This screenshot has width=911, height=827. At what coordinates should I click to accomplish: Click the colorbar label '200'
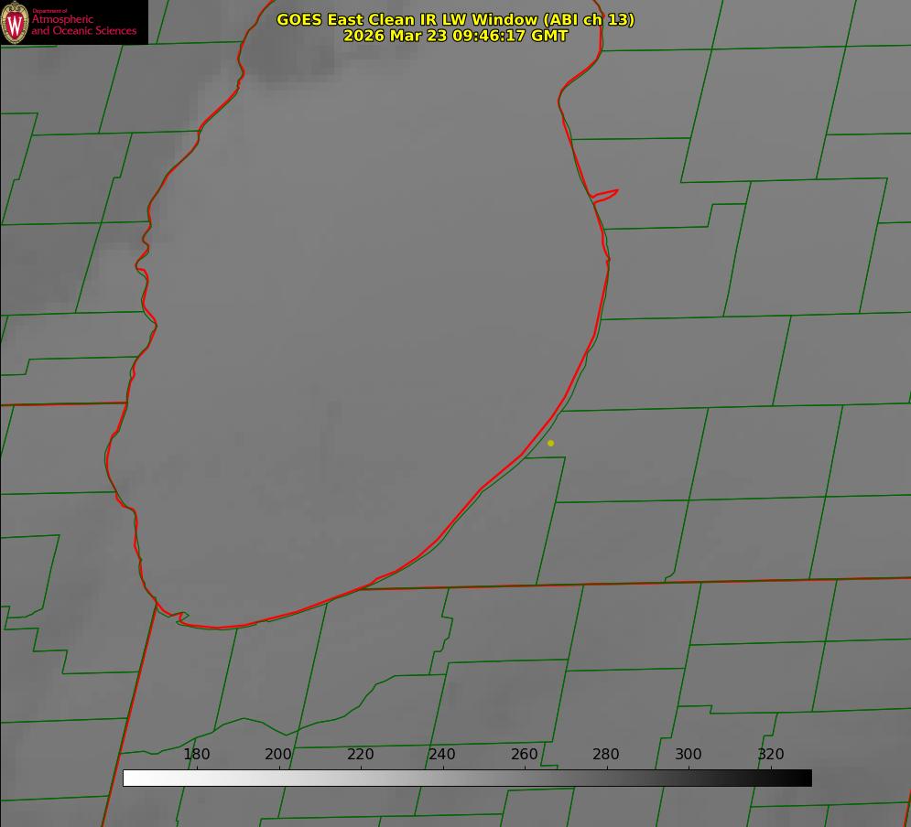pyautogui.click(x=278, y=755)
